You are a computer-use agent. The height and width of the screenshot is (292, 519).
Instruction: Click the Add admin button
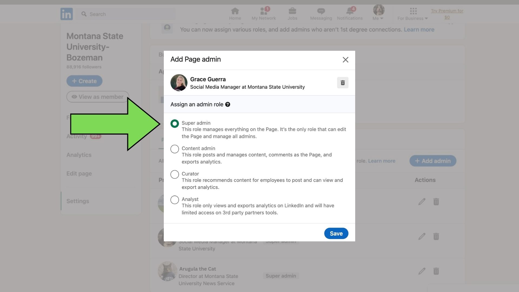433,161
